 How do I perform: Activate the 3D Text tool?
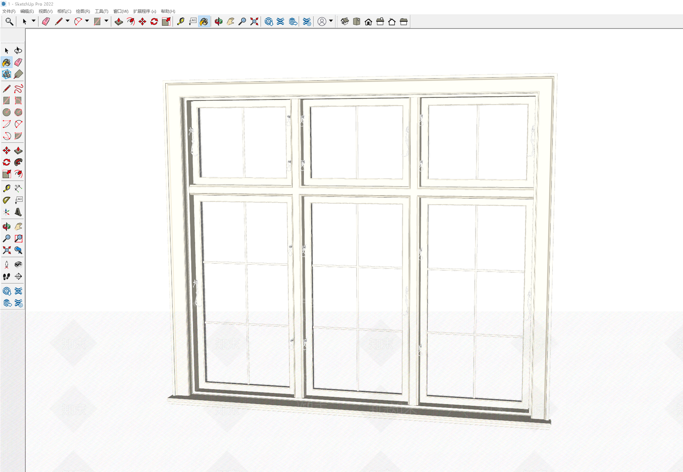(x=18, y=212)
